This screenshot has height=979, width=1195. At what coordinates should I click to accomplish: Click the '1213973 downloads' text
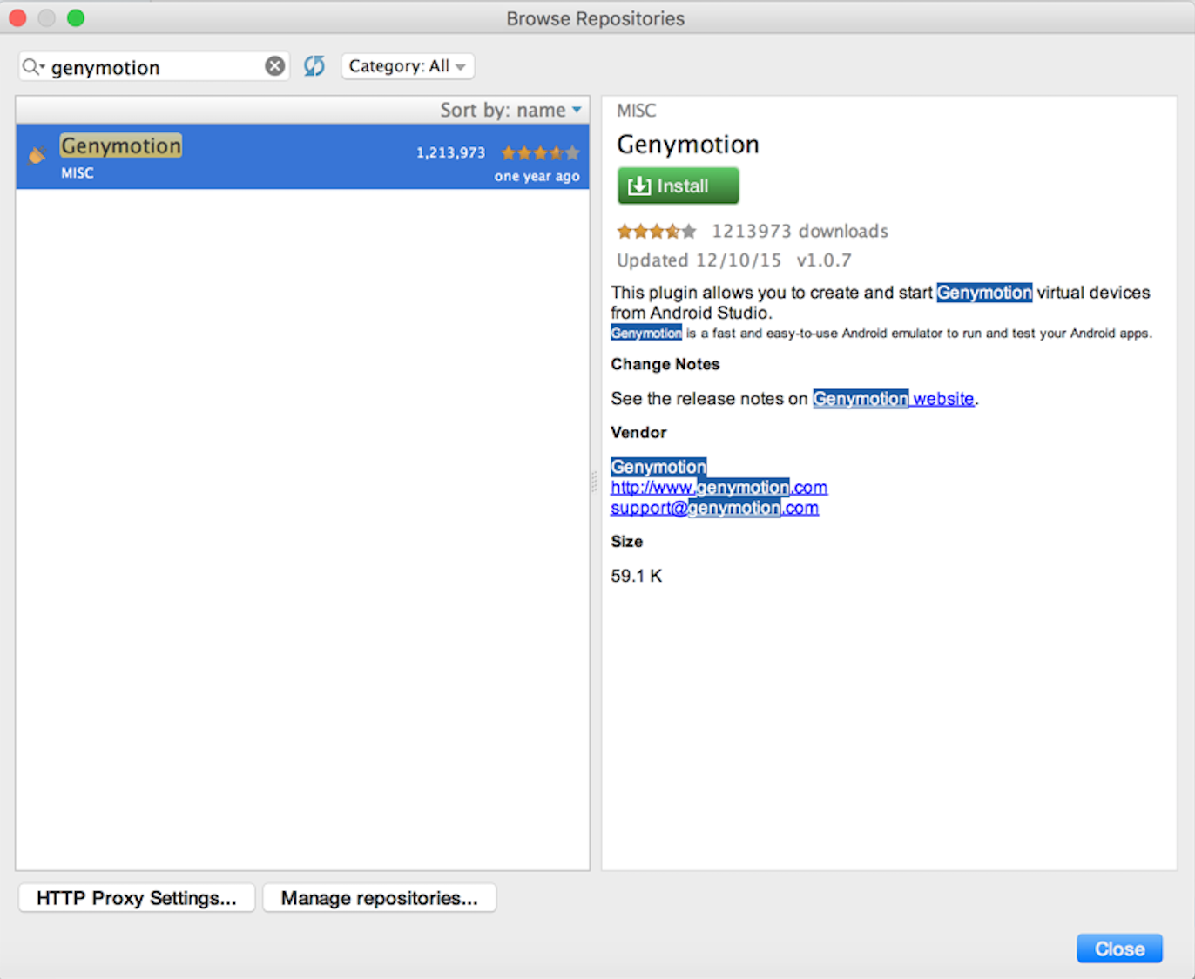[x=800, y=231]
